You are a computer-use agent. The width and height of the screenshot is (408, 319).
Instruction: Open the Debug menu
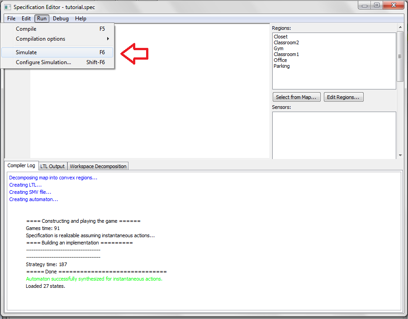[x=61, y=19]
